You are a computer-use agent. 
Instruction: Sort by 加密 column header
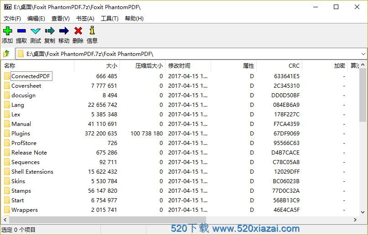(325, 66)
